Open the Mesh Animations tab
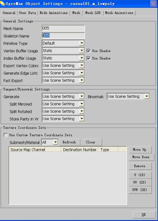Screen dimensions: 158x221 (x=119, y=13)
